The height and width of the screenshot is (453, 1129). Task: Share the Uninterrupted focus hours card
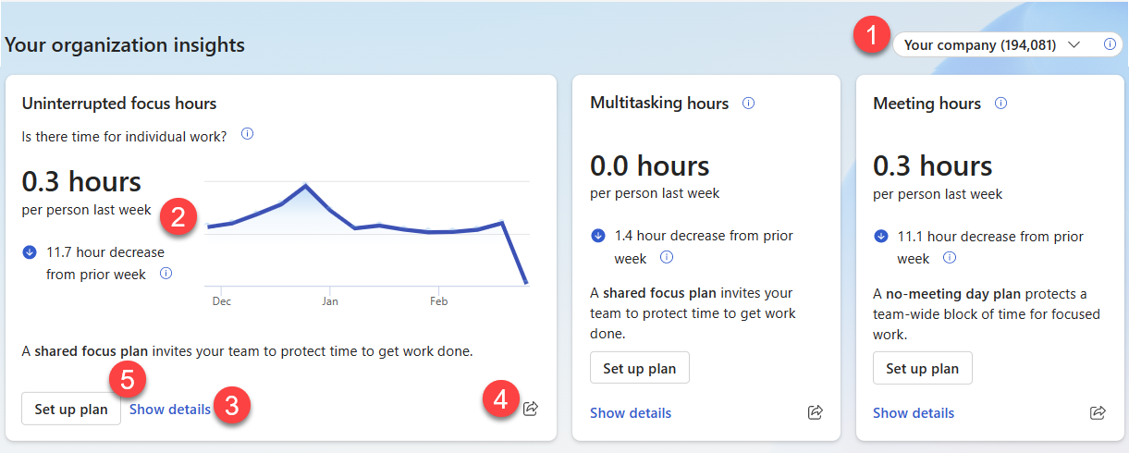[x=531, y=408]
